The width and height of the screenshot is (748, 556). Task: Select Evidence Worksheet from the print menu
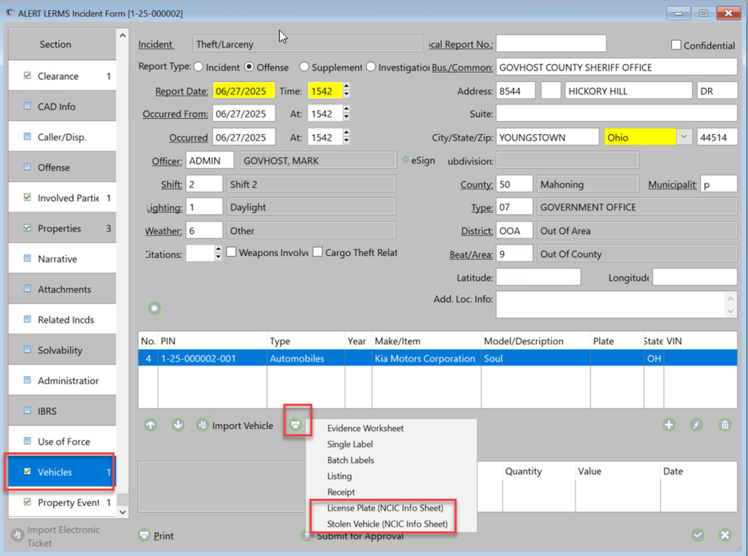click(365, 428)
